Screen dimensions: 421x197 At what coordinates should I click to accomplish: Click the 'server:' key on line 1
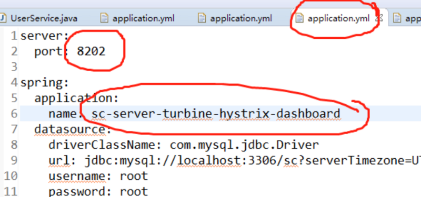tap(45, 36)
